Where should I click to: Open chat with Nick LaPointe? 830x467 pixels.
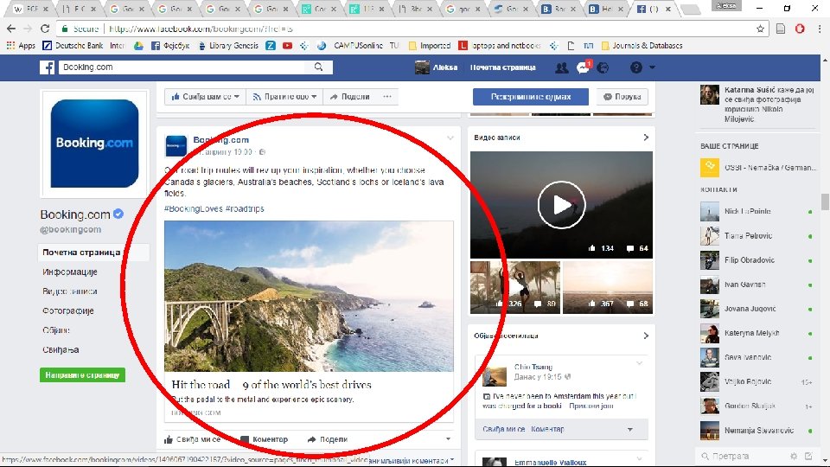[757, 211]
